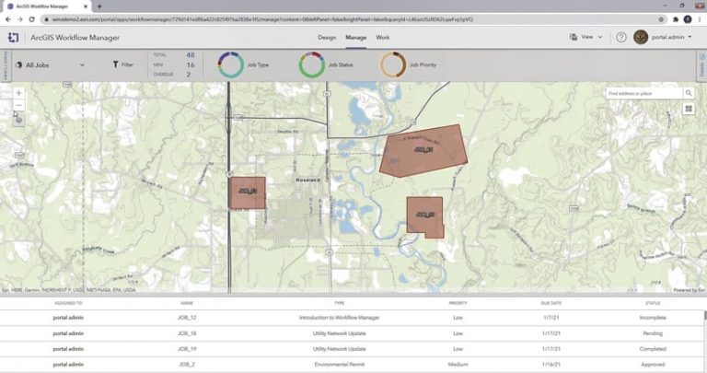Bookmark the page with the star icon
This screenshot has width=707, height=373.
coord(661,19)
